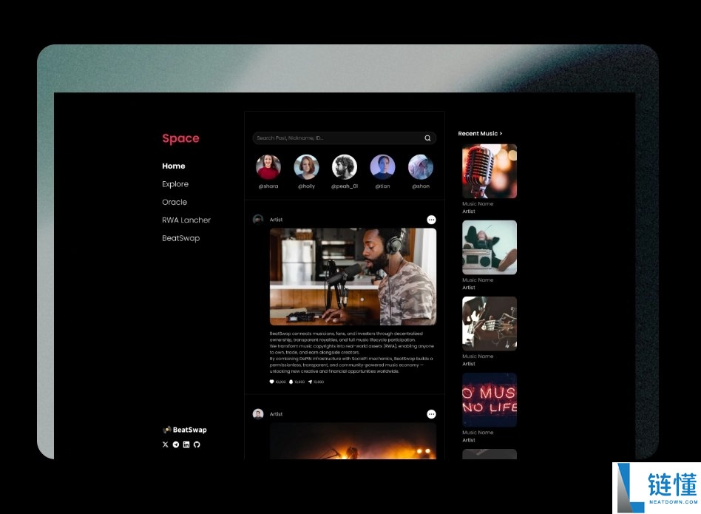Open the X (Twitter) social icon in footer
The image size is (701, 514).
(x=166, y=444)
